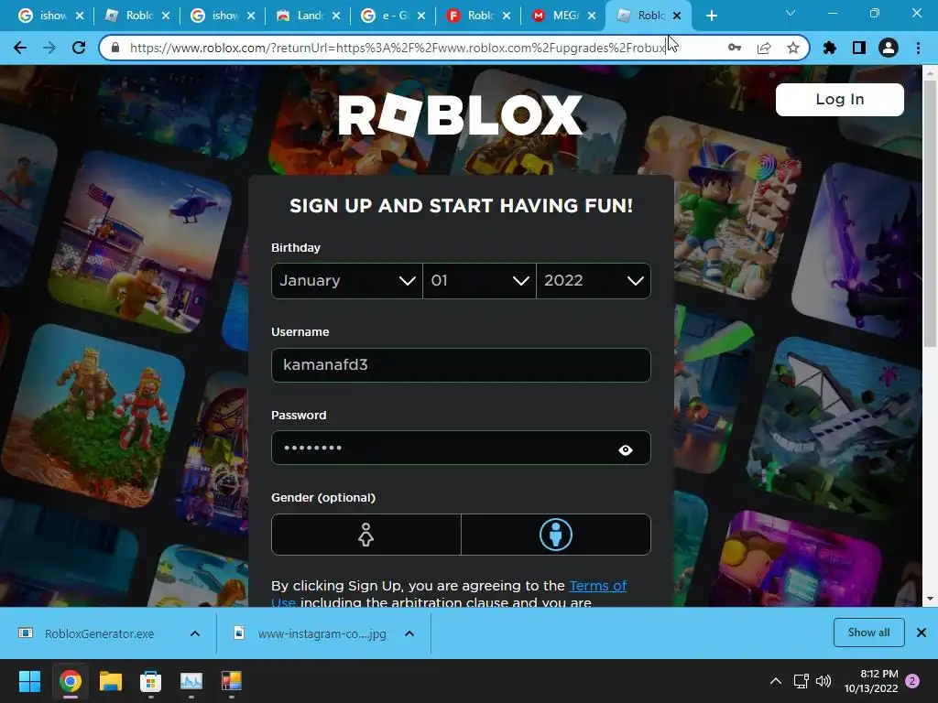Screen dimensions: 938x703
Task: Open the clock showing 8:12 PM
Action: click(x=871, y=681)
